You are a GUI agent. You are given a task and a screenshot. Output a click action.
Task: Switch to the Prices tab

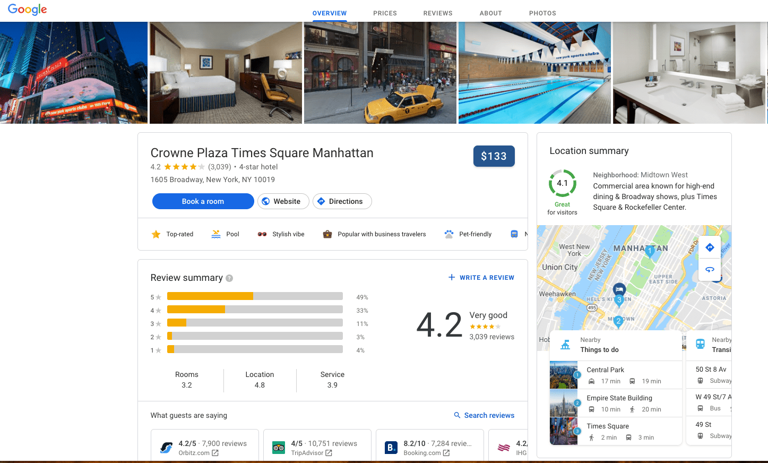pyautogui.click(x=385, y=13)
